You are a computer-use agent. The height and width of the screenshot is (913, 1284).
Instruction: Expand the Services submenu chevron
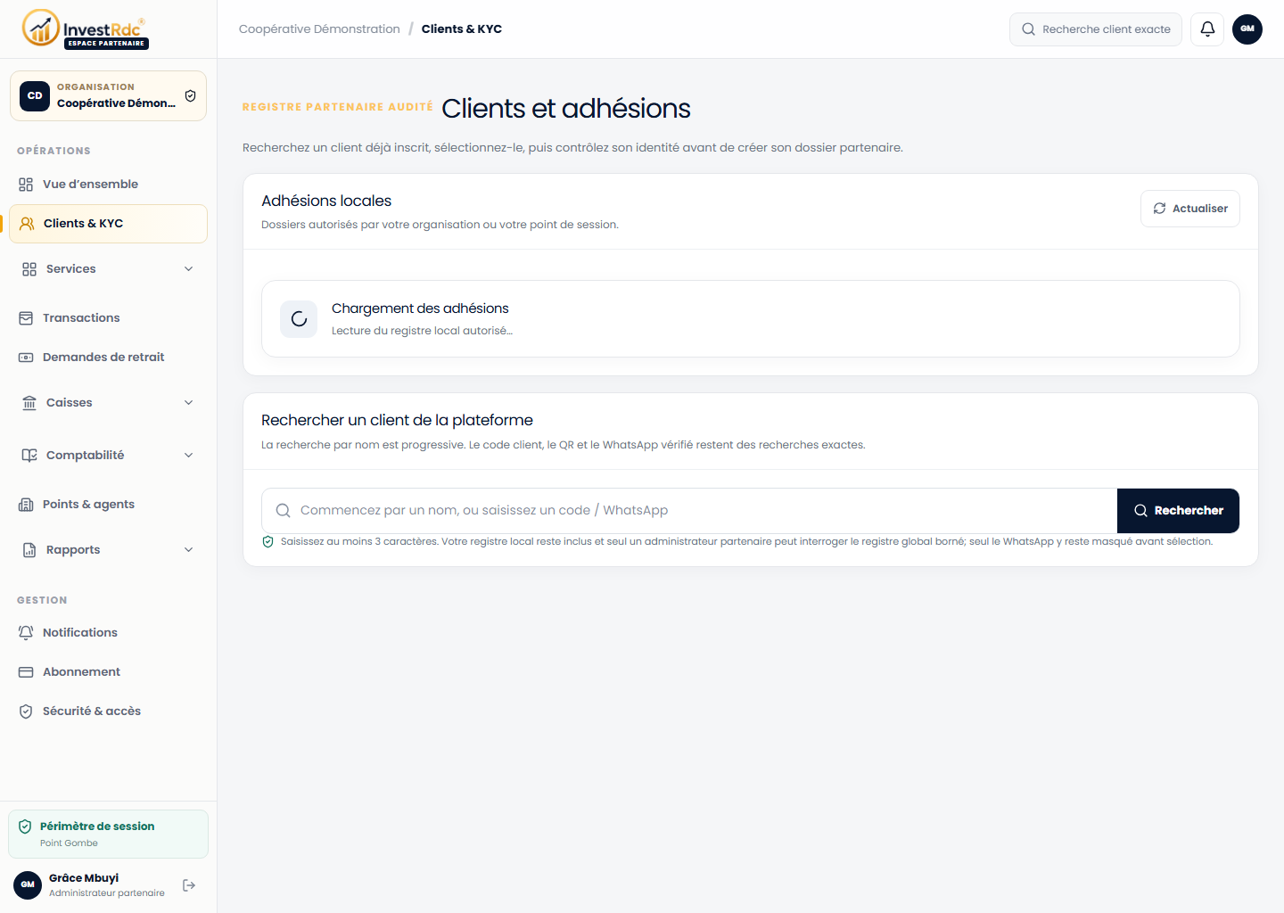tap(189, 269)
